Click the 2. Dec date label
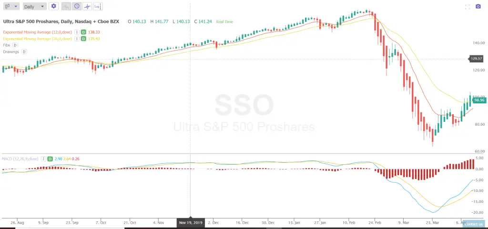This screenshot has height=229, width=488. tap(213, 223)
